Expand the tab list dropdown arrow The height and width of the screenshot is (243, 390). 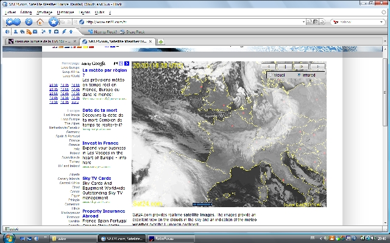[385, 41]
